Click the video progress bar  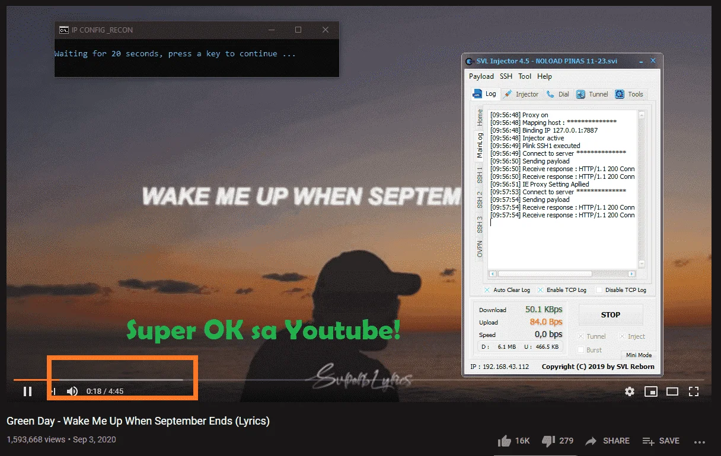tap(359, 380)
